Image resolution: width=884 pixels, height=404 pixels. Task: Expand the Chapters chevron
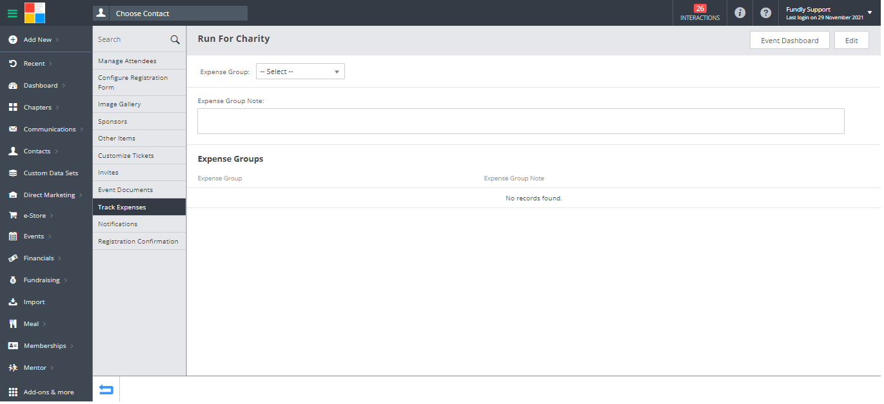[57, 108]
